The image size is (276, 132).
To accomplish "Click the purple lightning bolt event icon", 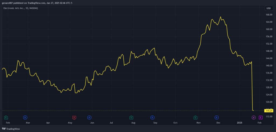I will 253,117.
